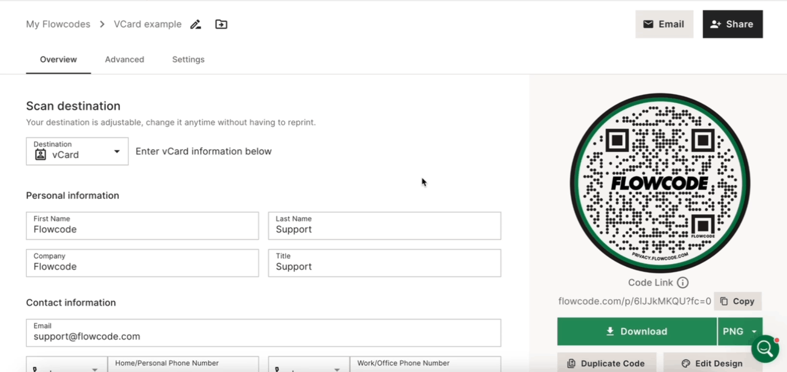Viewport: 787px width, 372px height.
Task: Download the Flowcode
Action: coord(636,331)
